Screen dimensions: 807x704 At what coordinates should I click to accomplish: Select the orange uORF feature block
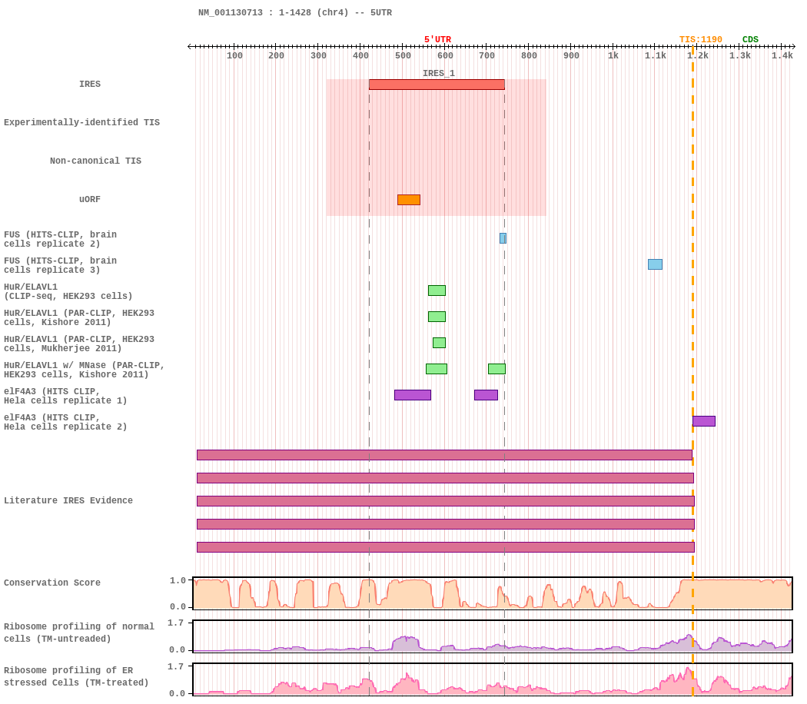click(x=409, y=200)
